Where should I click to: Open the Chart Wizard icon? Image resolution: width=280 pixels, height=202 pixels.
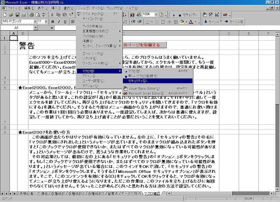132,15
